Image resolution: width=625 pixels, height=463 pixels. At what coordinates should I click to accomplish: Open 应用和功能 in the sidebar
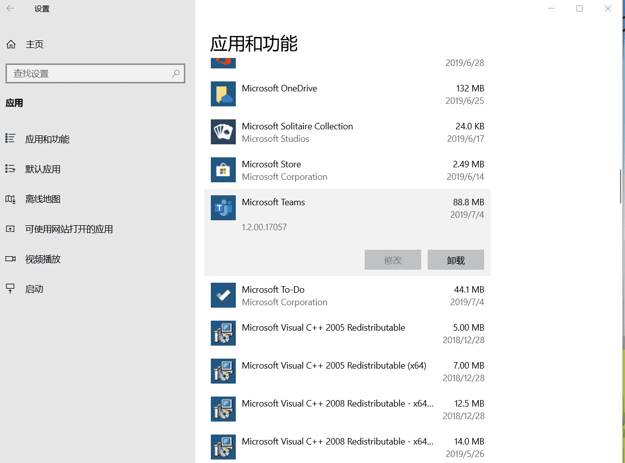tap(47, 139)
